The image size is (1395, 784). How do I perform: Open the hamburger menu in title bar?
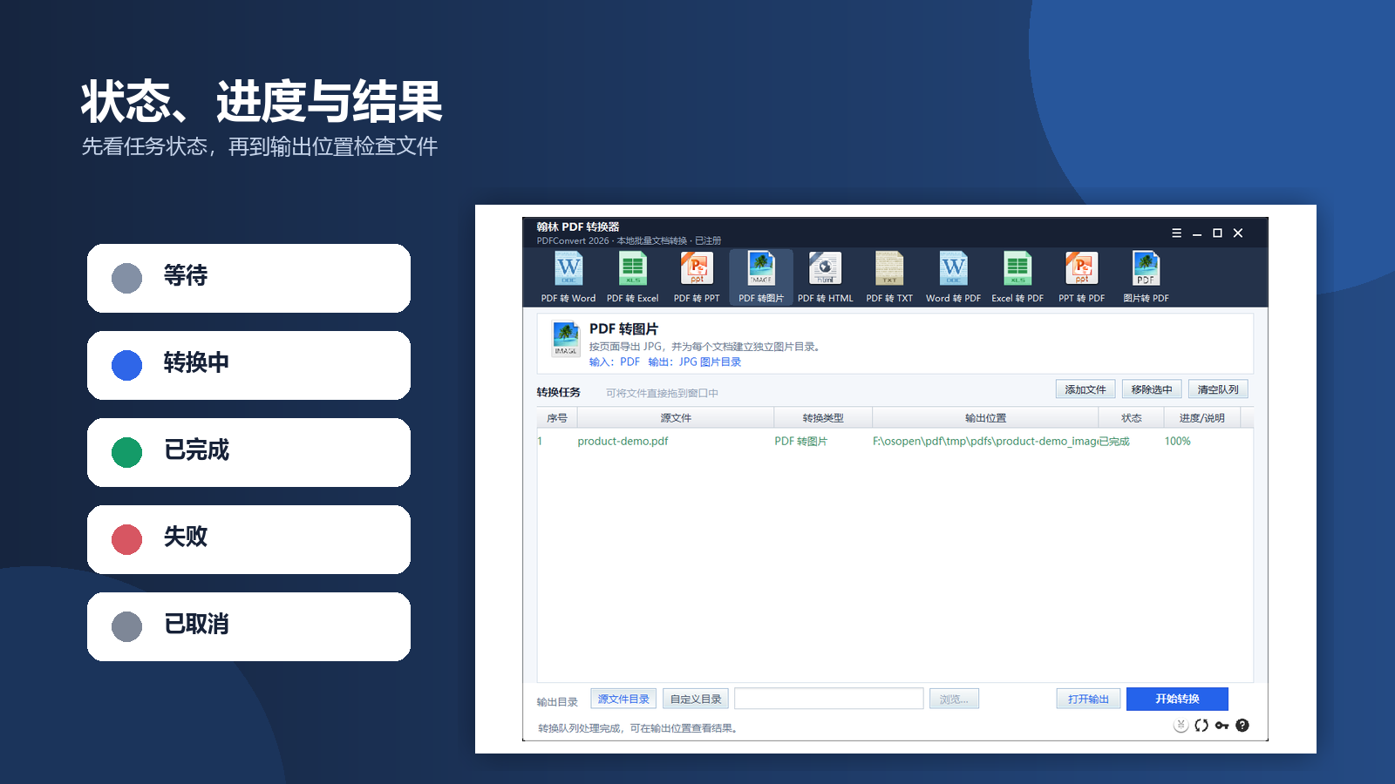click(1176, 233)
